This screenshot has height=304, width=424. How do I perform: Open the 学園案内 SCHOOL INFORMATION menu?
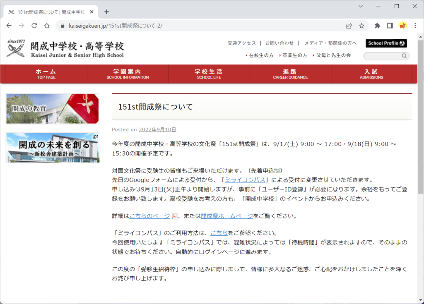pyautogui.click(x=128, y=74)
